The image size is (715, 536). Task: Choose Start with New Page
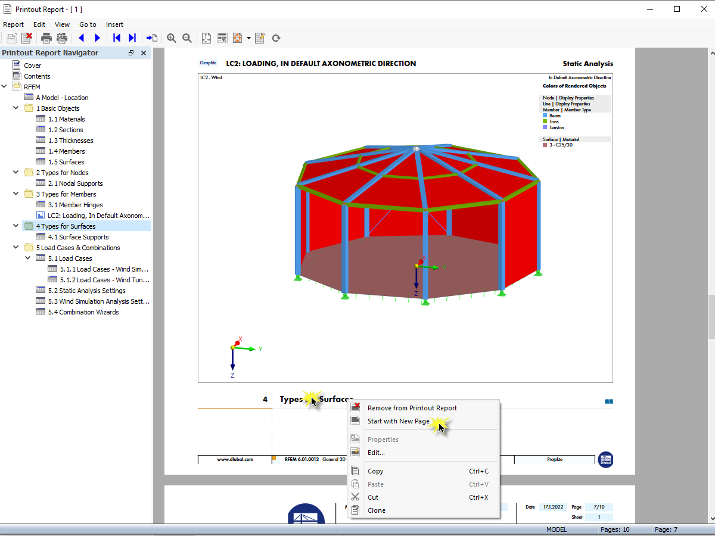pos(398,421)
